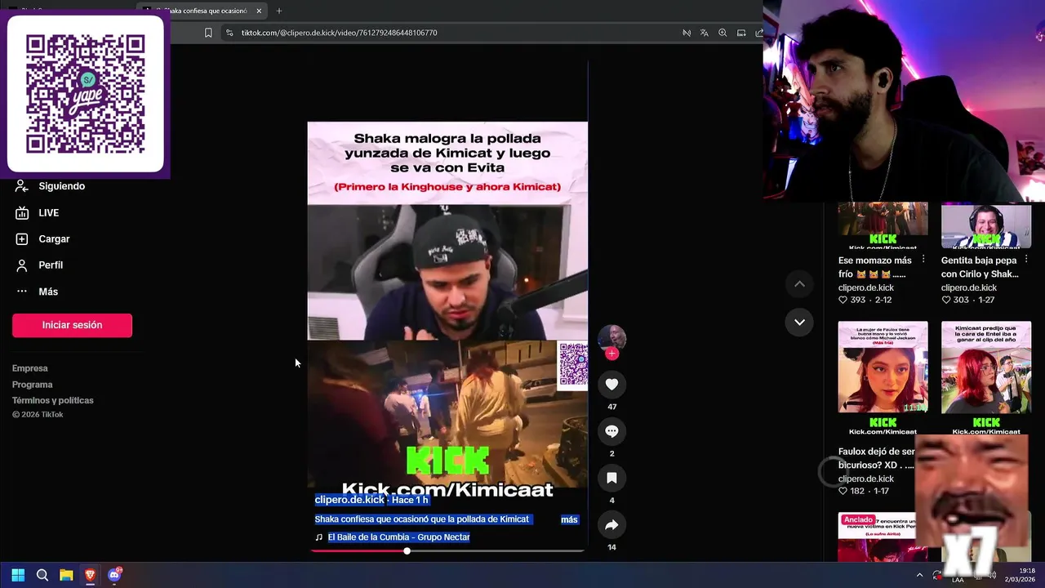Viewport: 1045px width, 588px height.
Task: Open Faulox Michael Jackson video thumbnail
Action: 883,377
